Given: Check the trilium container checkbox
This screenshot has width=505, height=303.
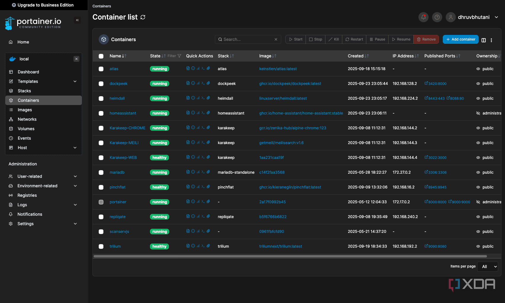Looking at the screenshot, I should click(101, 246).
